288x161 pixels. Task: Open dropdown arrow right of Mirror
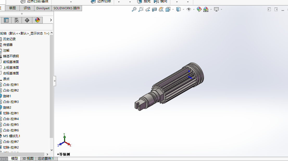point(177,2)
